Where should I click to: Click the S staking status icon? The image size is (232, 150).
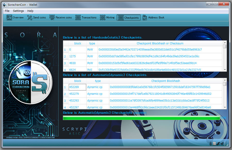point(214,144)
